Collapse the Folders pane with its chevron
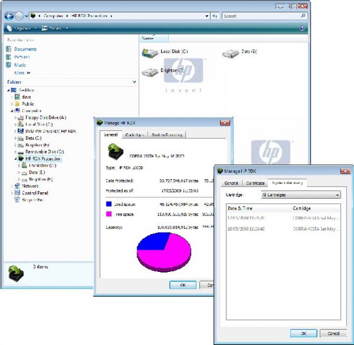This screenshot has width=354, height=345. point(135,82)
